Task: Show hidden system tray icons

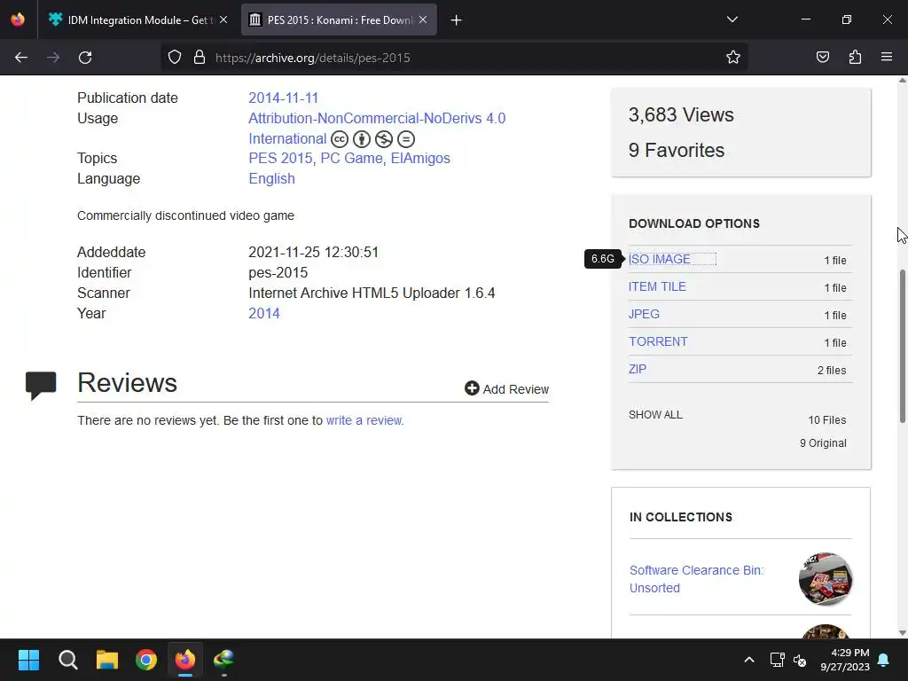Action: (748, 660)
